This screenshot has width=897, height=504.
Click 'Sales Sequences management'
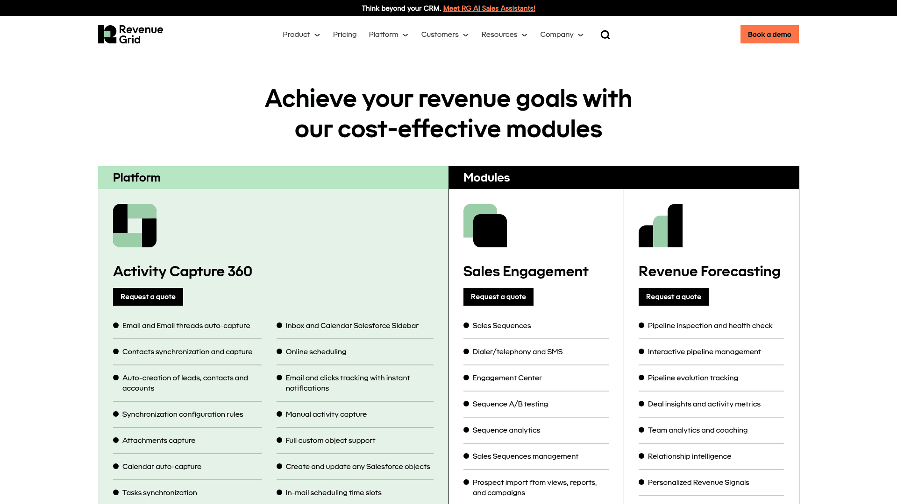[x=525, y=456]
